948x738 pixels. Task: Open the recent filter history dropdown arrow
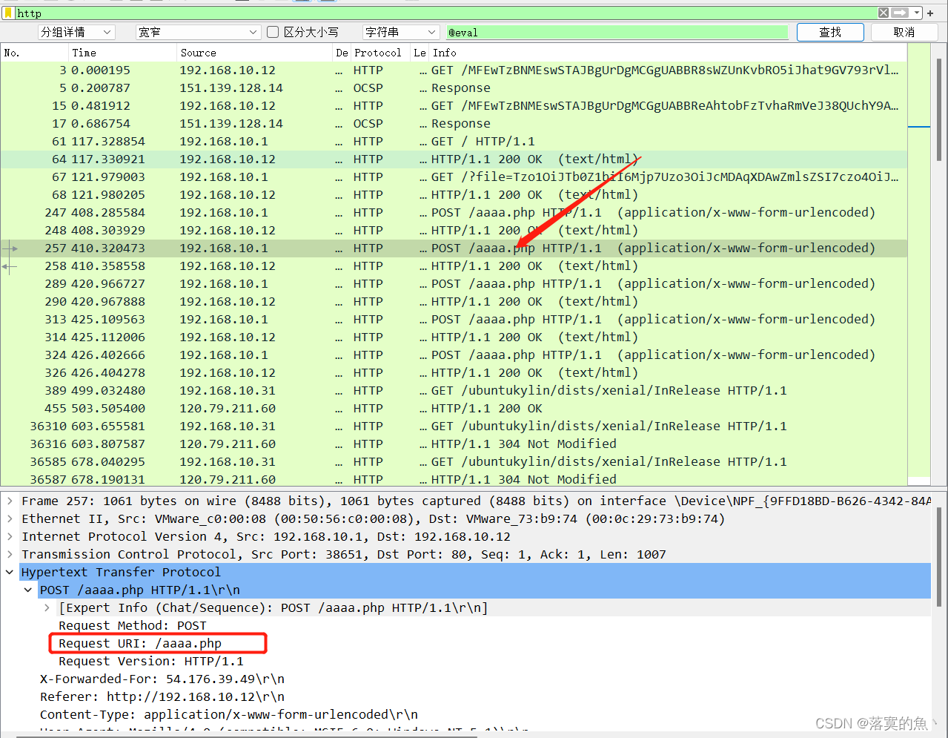point(917,13)
